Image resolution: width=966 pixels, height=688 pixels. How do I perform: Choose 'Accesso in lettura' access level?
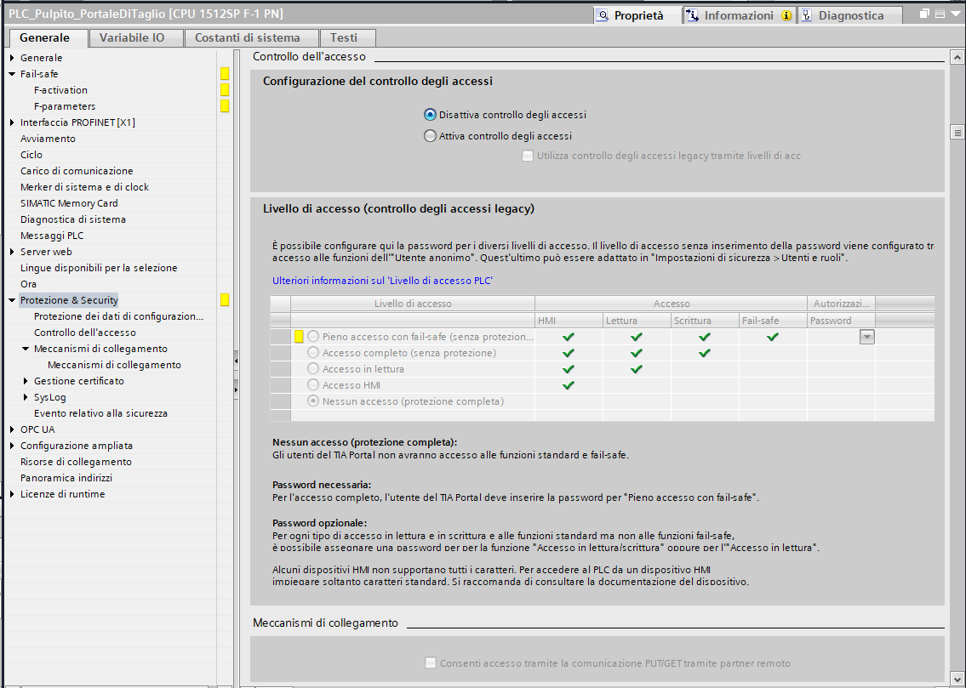[x=314, y=369]
